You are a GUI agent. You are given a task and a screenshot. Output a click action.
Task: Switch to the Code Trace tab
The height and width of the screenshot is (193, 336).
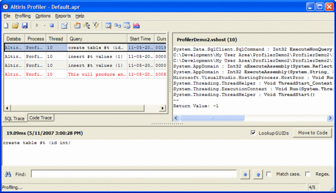40,118
